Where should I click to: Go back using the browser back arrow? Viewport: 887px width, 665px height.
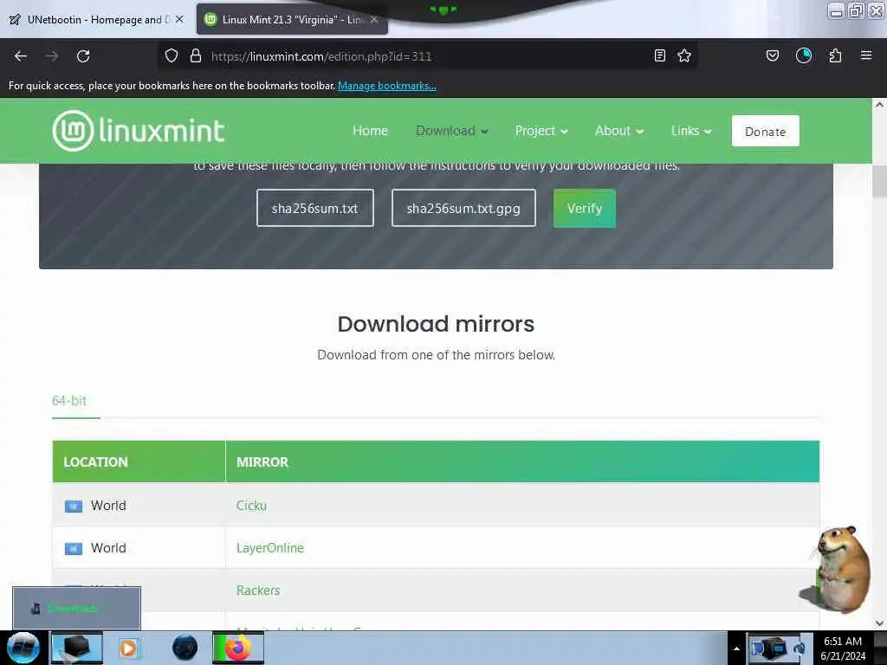[21, 56]
